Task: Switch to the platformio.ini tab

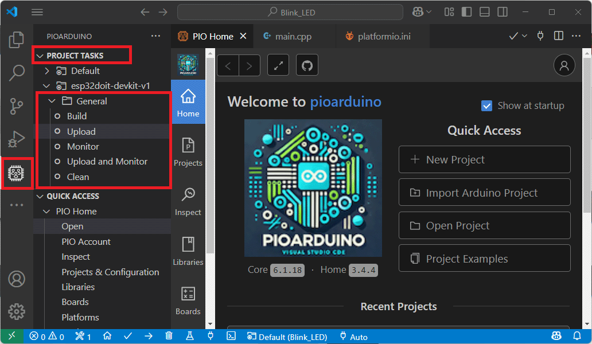Action: pos(382,36)
